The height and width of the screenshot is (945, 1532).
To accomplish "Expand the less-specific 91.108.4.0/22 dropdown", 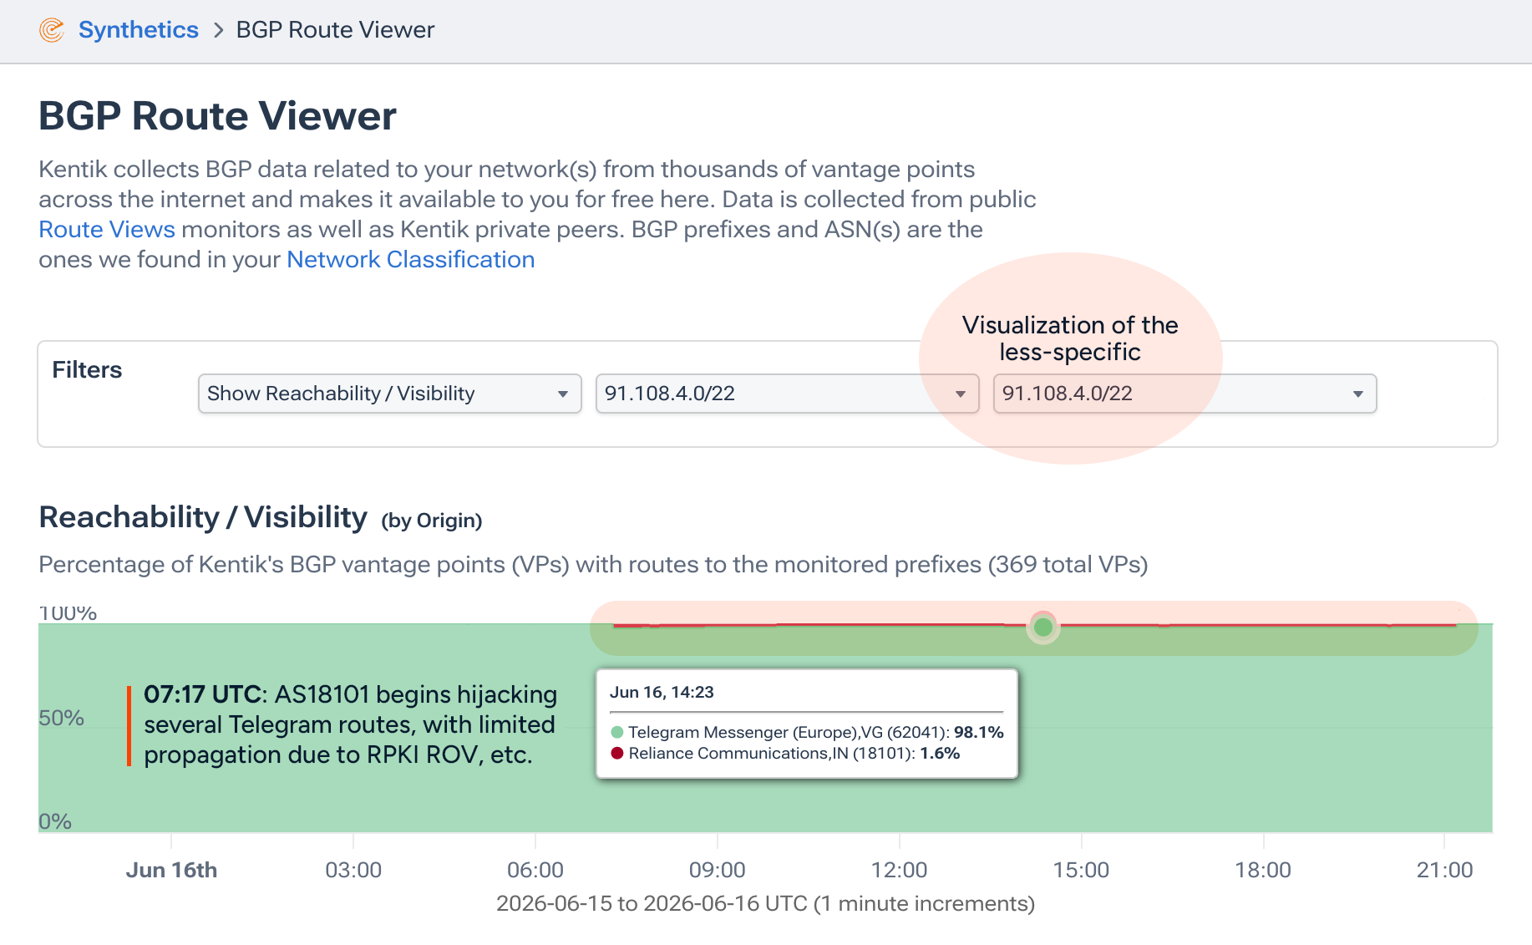I will (1185, 394).
